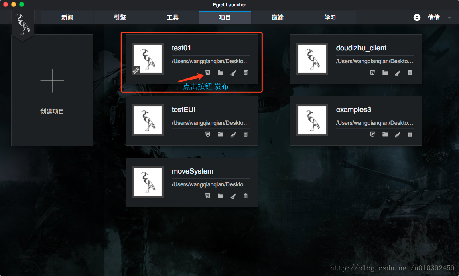The image size is (459, 276).
Task: Open the test01 project folder icon
Action: tap(221, 73)
